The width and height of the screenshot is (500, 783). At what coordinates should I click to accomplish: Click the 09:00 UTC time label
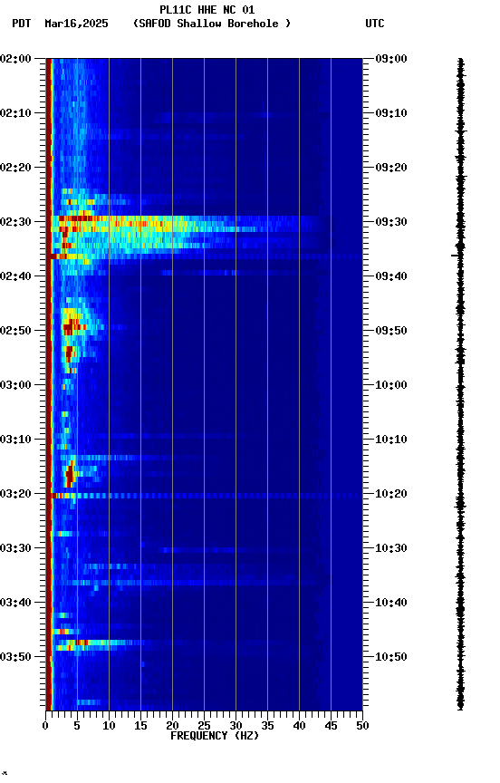pyautogui.click(x=391, y=59)
